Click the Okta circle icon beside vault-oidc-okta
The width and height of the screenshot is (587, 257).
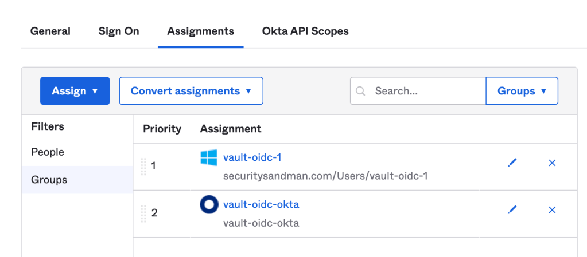[x=209, y=205]
